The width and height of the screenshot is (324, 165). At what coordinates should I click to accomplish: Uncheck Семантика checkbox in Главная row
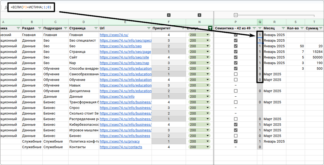pos(236,35)
